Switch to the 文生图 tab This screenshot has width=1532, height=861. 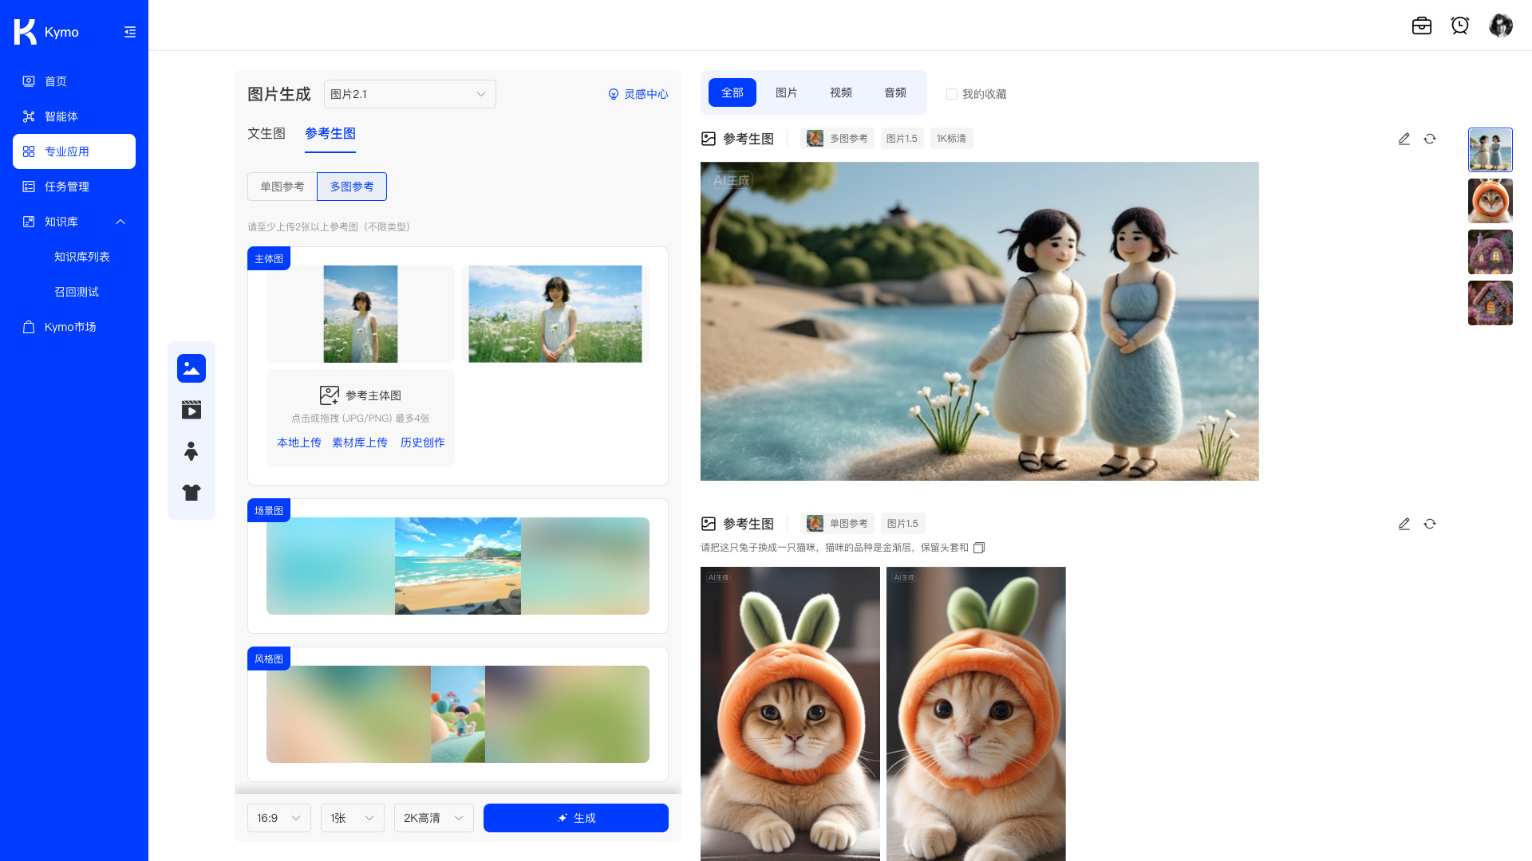click(x=266, y=133)
